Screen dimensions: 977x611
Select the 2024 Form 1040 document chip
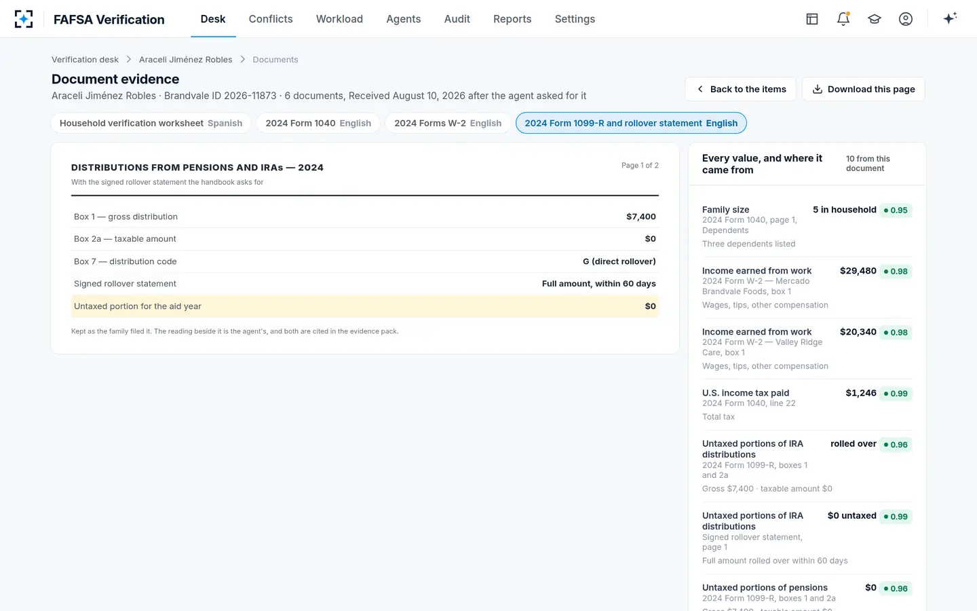pyautogui.click(x=318, y=123)
